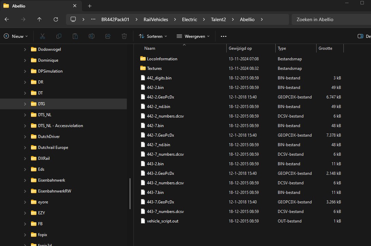Screen dimensions: 371x246
Task: Select the Textures folder icon
Action: (x=143, y=68)
